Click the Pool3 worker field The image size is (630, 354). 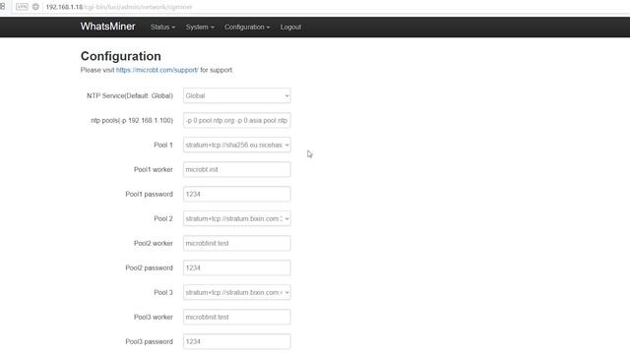coord(236,317)
